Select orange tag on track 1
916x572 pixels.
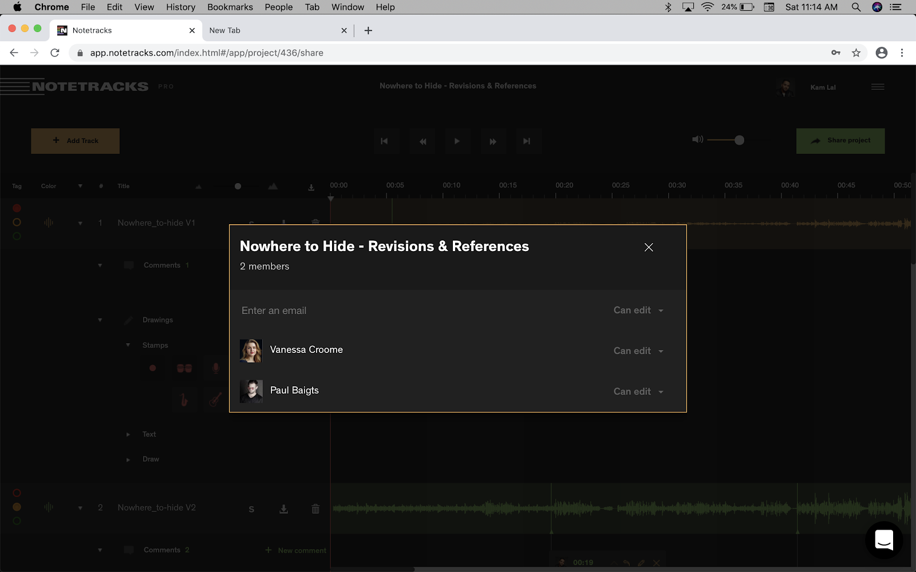(17, 222)
